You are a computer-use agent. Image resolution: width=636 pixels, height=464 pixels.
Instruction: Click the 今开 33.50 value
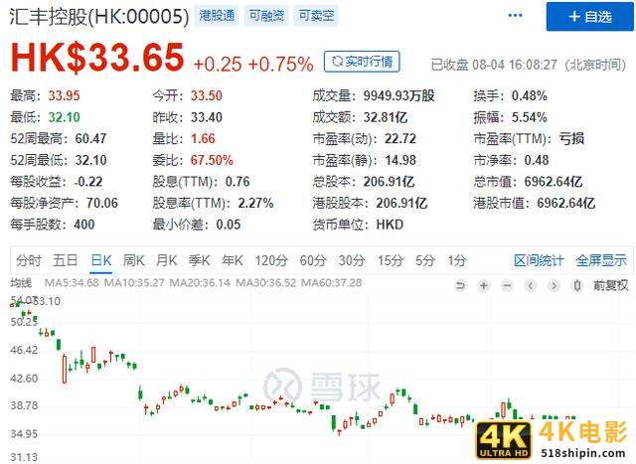pos(207,95)
